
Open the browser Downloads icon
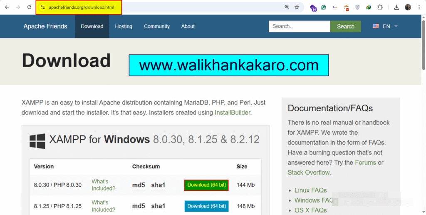click(396, 7)
